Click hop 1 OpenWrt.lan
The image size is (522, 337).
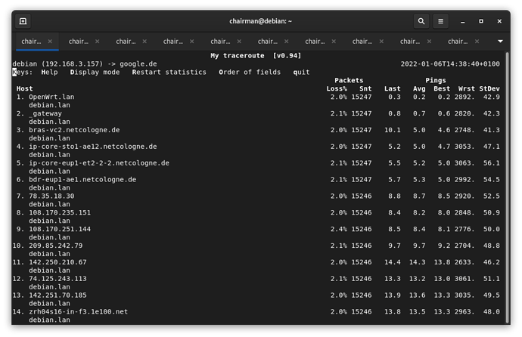51,97
